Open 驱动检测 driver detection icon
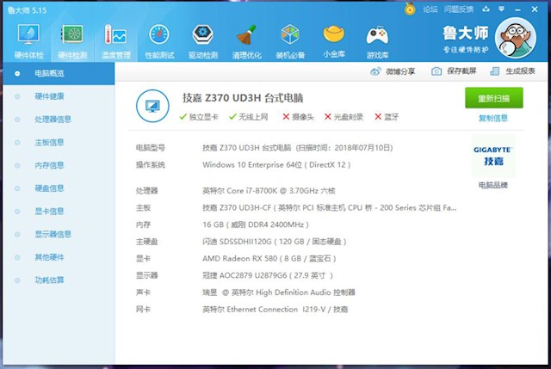 (203, 34)
